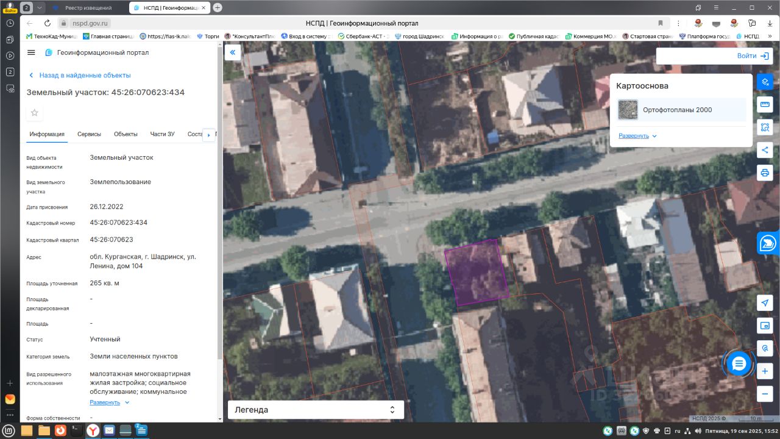Open the blue chat assistant bubble
The image size is (780, 439).
(768, 243)
